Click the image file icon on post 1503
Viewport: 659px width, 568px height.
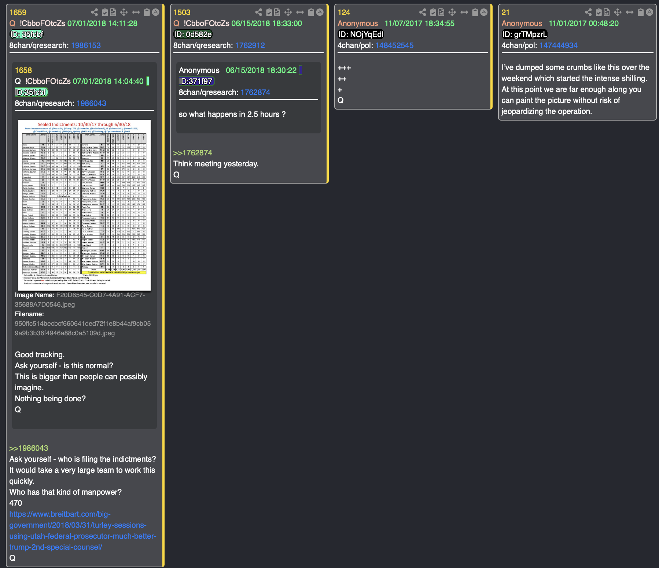[277, 12]
